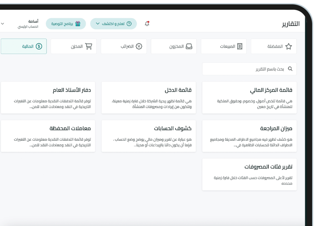Click the percent badge icon for الضرائب
This screenshot has height=226, width=320.
coord(139,47)
